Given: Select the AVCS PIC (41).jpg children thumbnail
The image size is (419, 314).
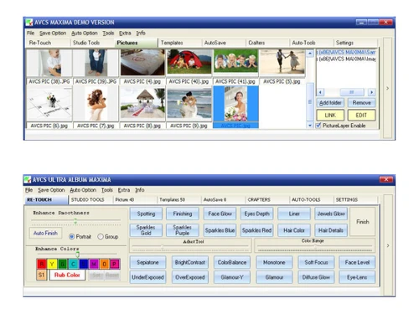Looking at the screenshot, I should pos(235,61).
